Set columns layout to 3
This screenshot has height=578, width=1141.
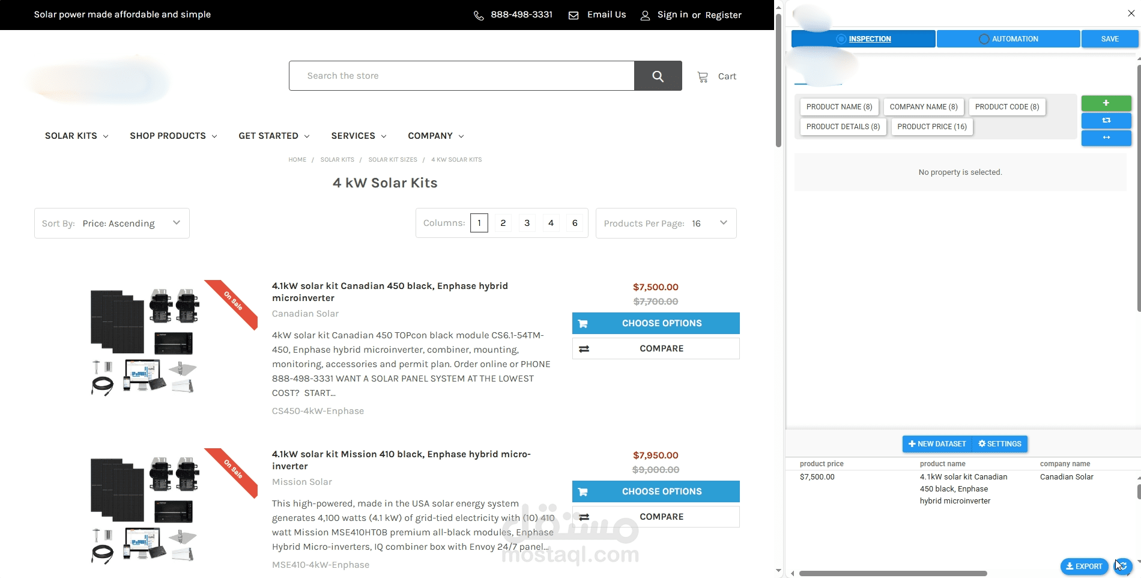point(527,223)
